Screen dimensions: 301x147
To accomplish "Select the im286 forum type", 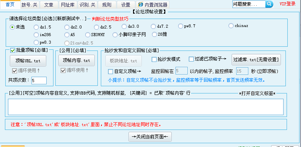I will (x=36, y=35).
